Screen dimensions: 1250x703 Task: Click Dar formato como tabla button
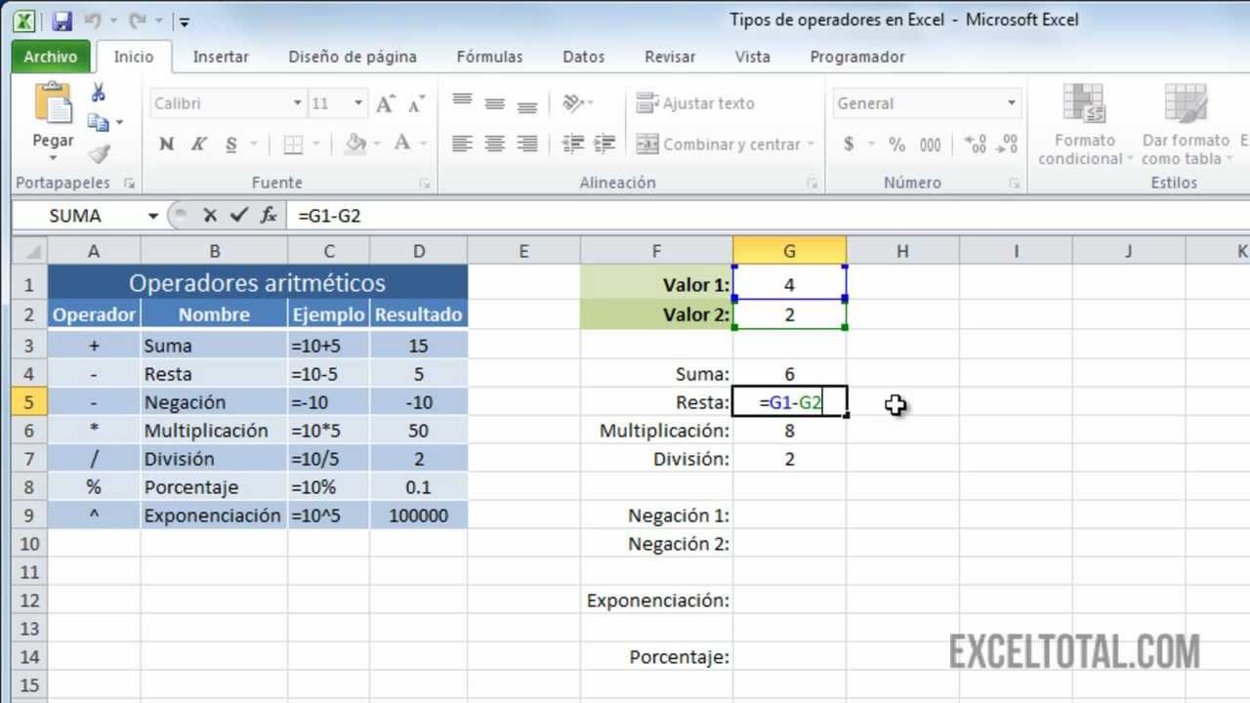coord(1185,125)
